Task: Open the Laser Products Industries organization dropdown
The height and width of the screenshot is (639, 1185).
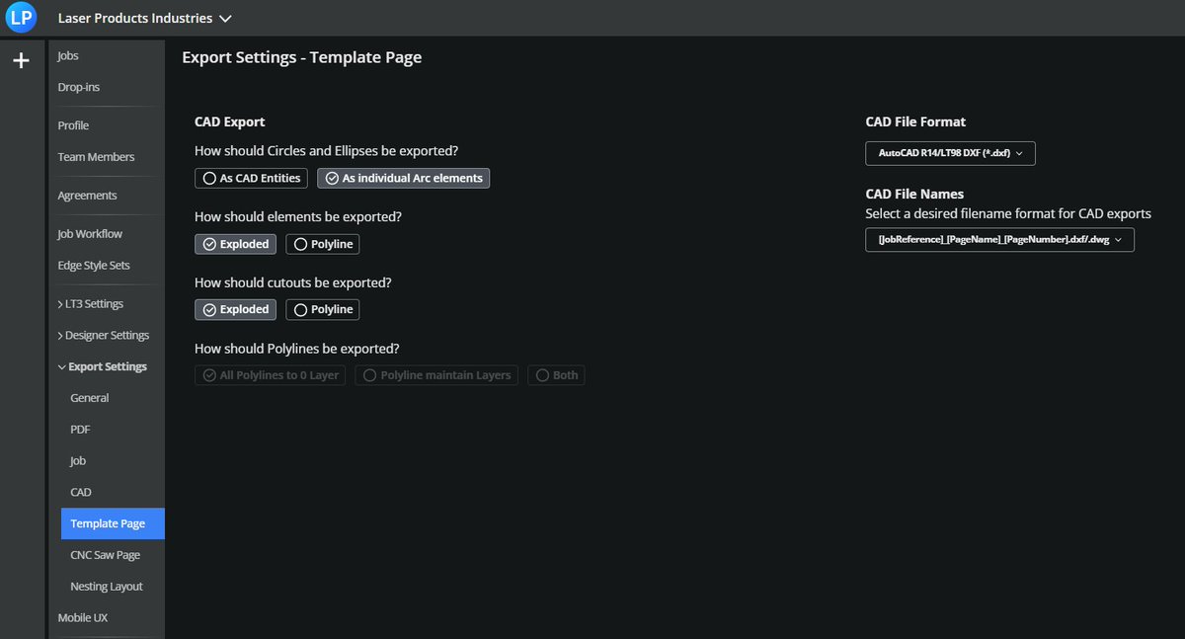Action: pyautogui.click(x=145, y=18)
